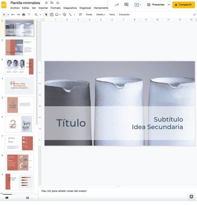
Task: Open the Organizar menu
Action: (85, 8)
